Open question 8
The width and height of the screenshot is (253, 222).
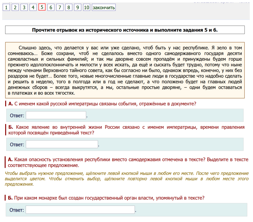69,7
